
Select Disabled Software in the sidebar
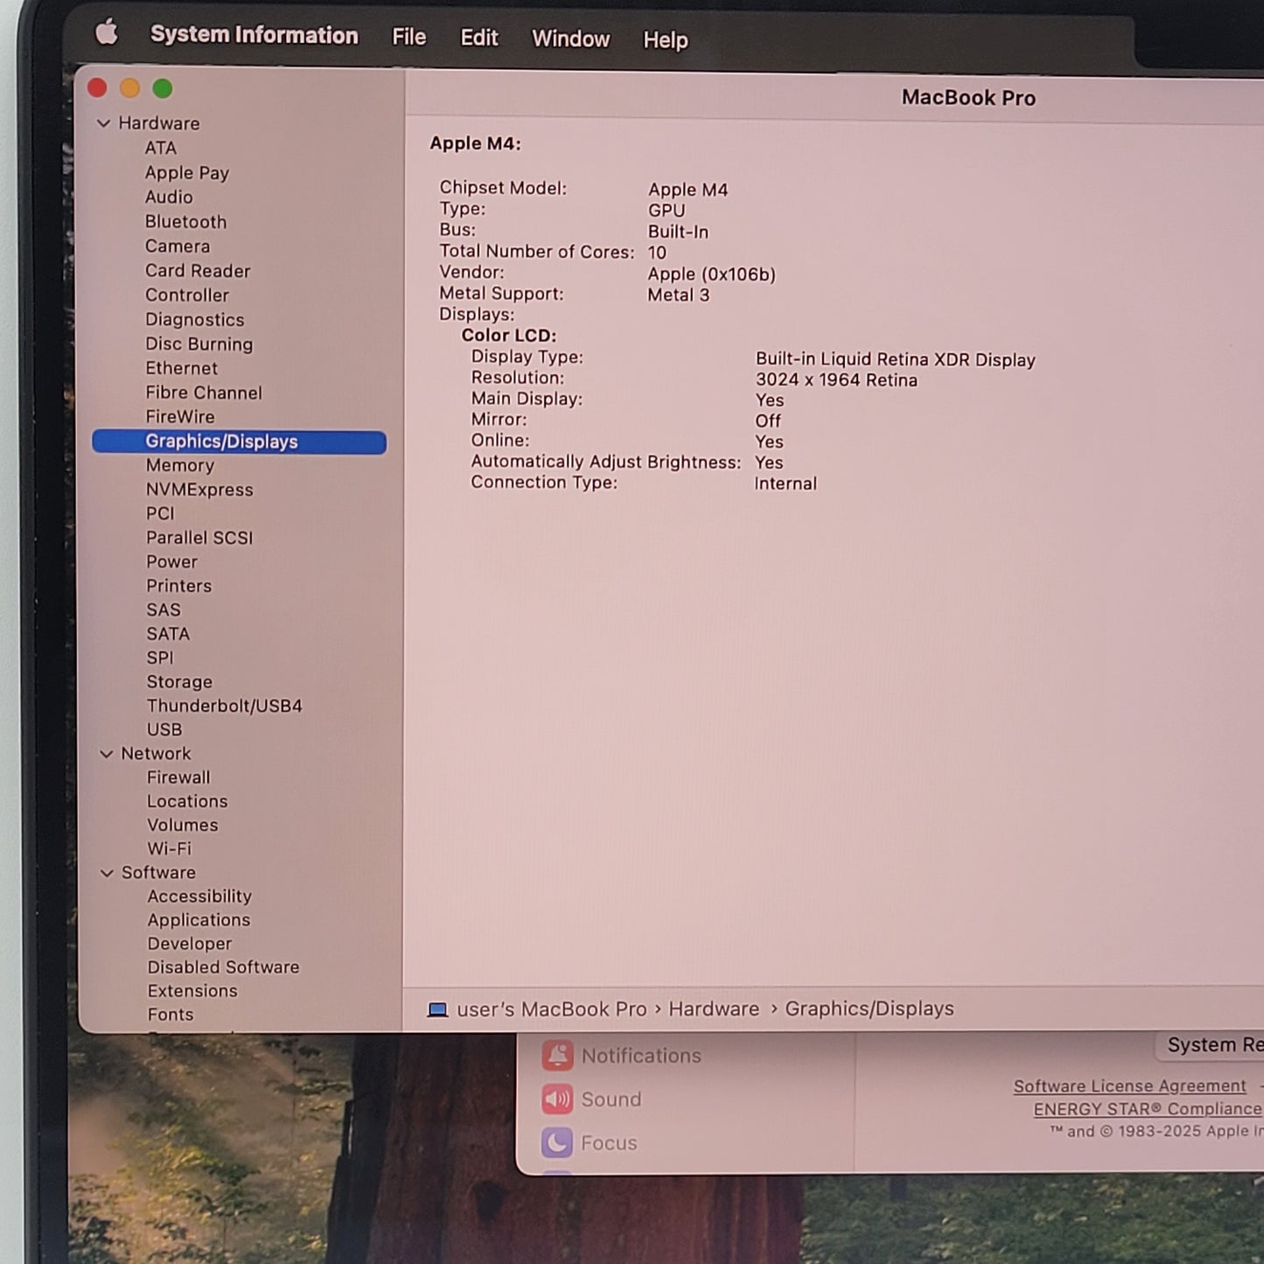(223, 967)
